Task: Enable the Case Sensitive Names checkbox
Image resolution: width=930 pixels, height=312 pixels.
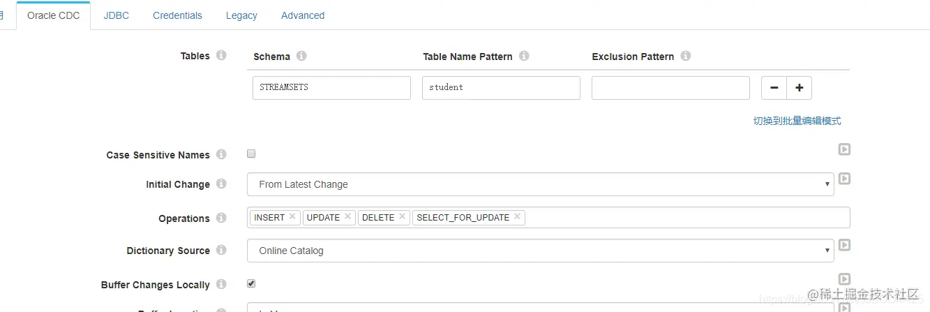Action: (251, 154)
